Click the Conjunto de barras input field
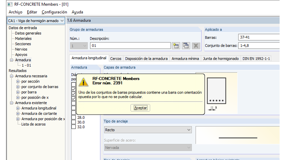Image resolution: width=286 pixels, height=160 pixels. [259, 46]
